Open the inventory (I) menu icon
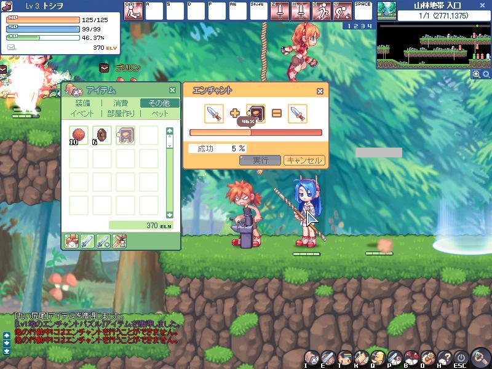 click(311, 359)
